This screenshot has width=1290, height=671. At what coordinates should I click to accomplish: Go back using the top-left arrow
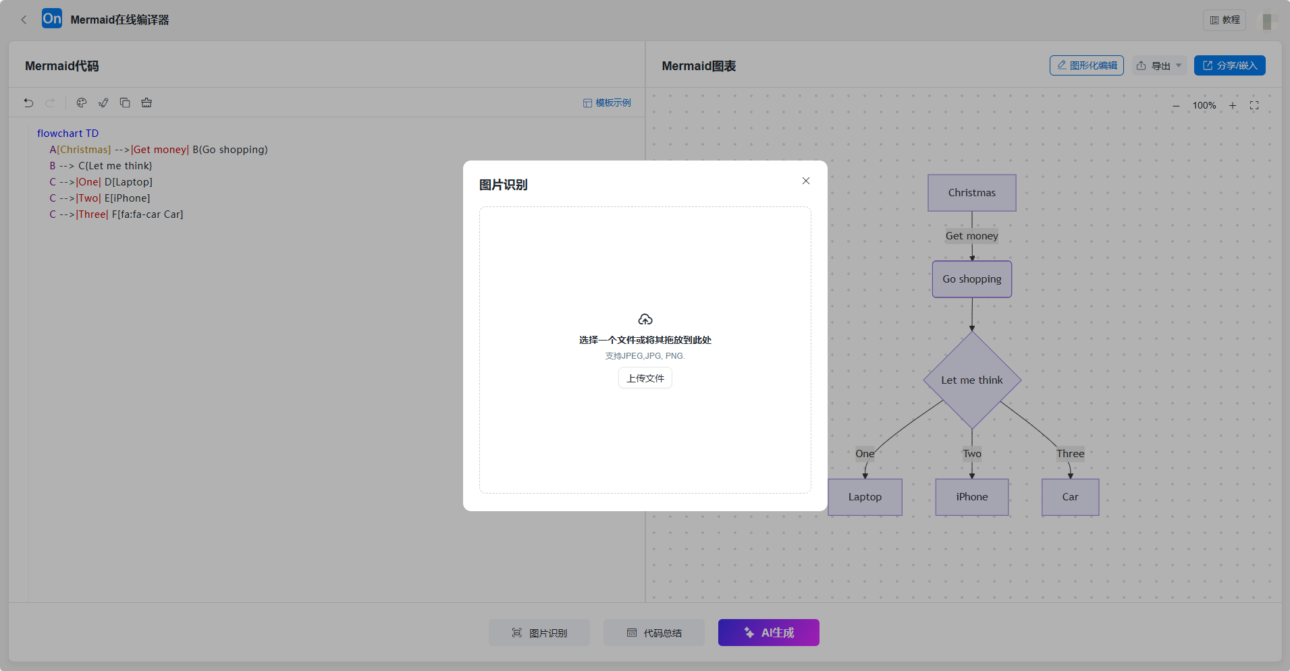24,20
